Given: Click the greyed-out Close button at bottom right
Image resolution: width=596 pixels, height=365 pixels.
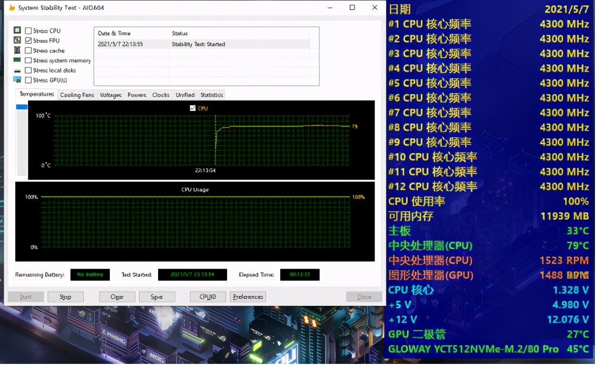Looking at the screenshot, I should (x=364, y=297).
